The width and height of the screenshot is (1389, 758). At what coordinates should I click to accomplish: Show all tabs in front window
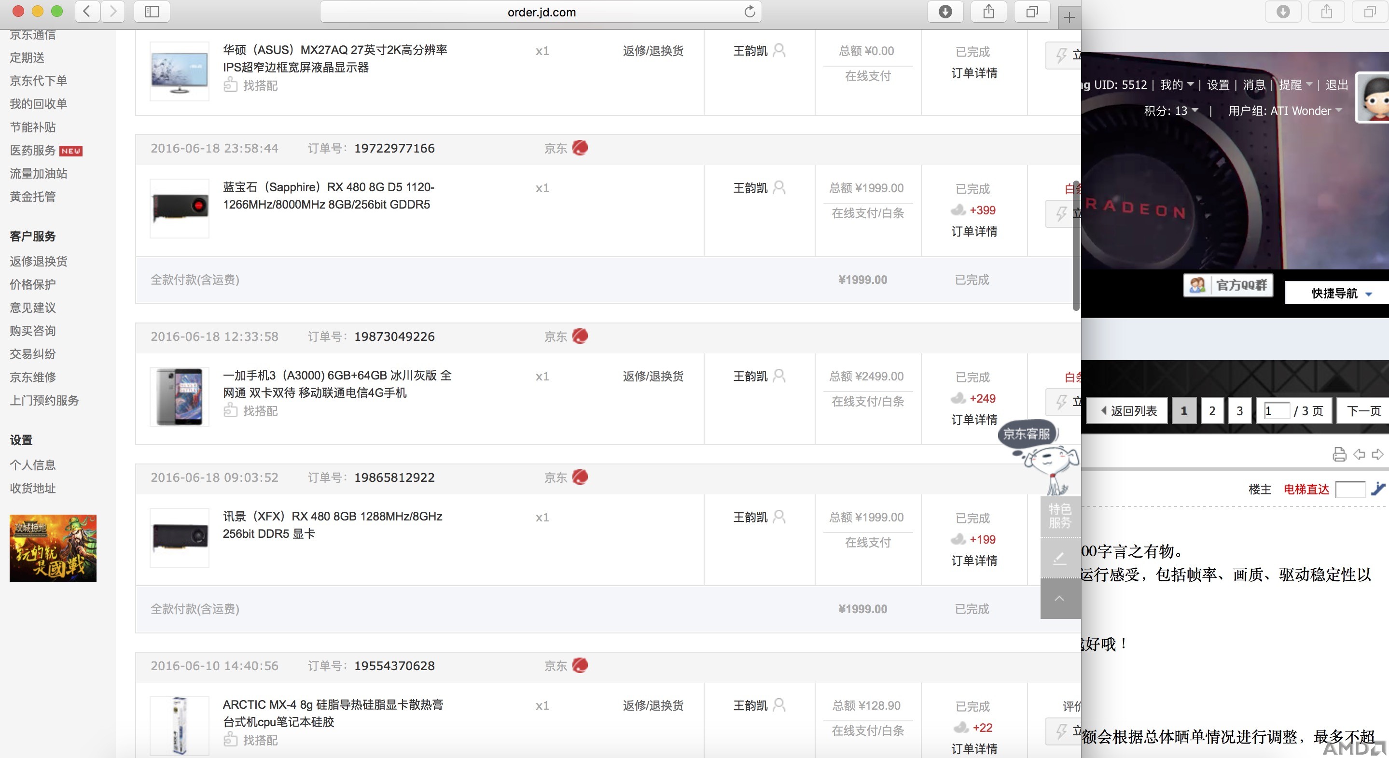click(1032, 11)
